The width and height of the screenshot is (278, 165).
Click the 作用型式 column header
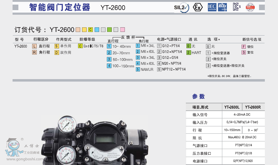pyautogui.click(x=64, y=39)
